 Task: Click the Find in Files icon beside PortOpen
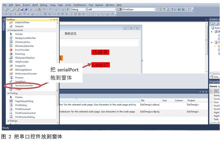tap(120, 9)
